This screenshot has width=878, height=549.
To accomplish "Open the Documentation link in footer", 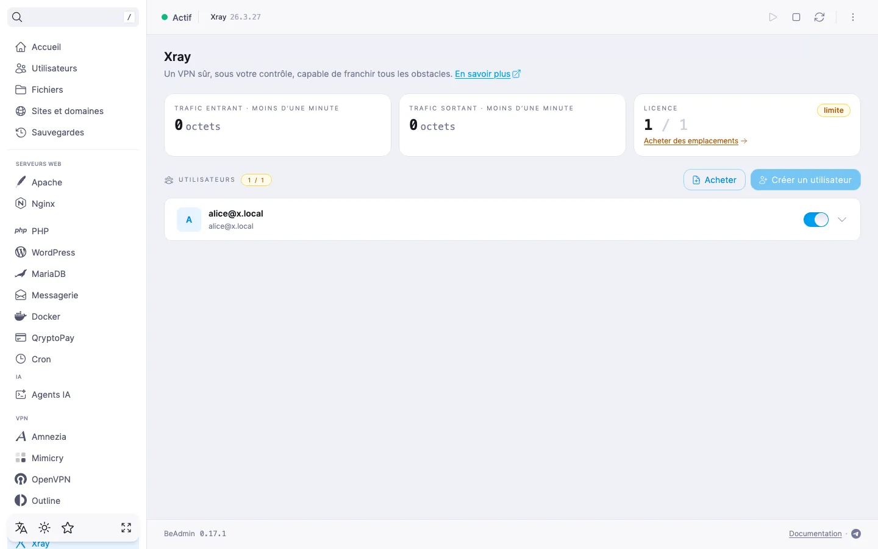I will coord(815,534).
